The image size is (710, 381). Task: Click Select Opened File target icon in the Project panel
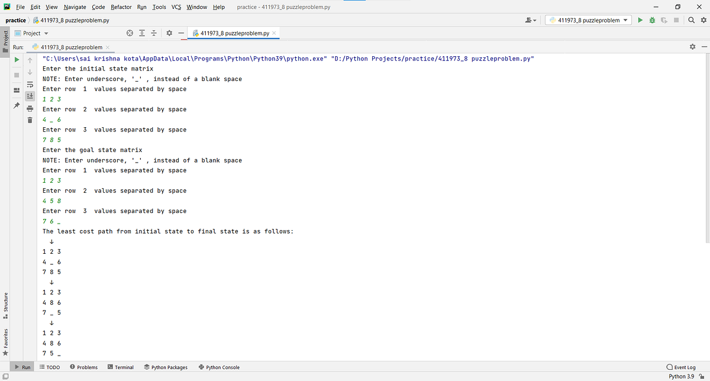pyautogui.click(x=131, y=33)
